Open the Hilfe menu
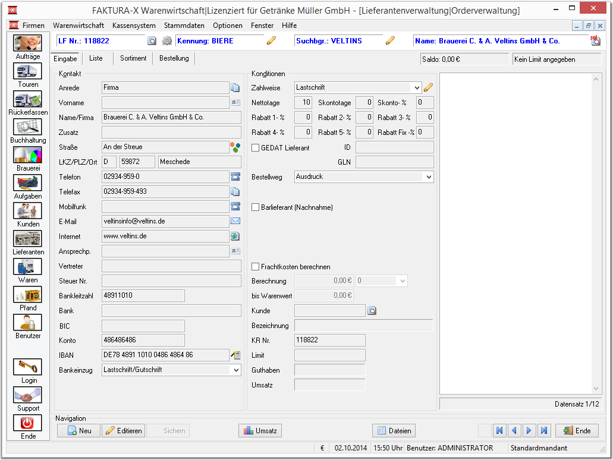Screen dimensions: 613x460 [x=289, y=26]
